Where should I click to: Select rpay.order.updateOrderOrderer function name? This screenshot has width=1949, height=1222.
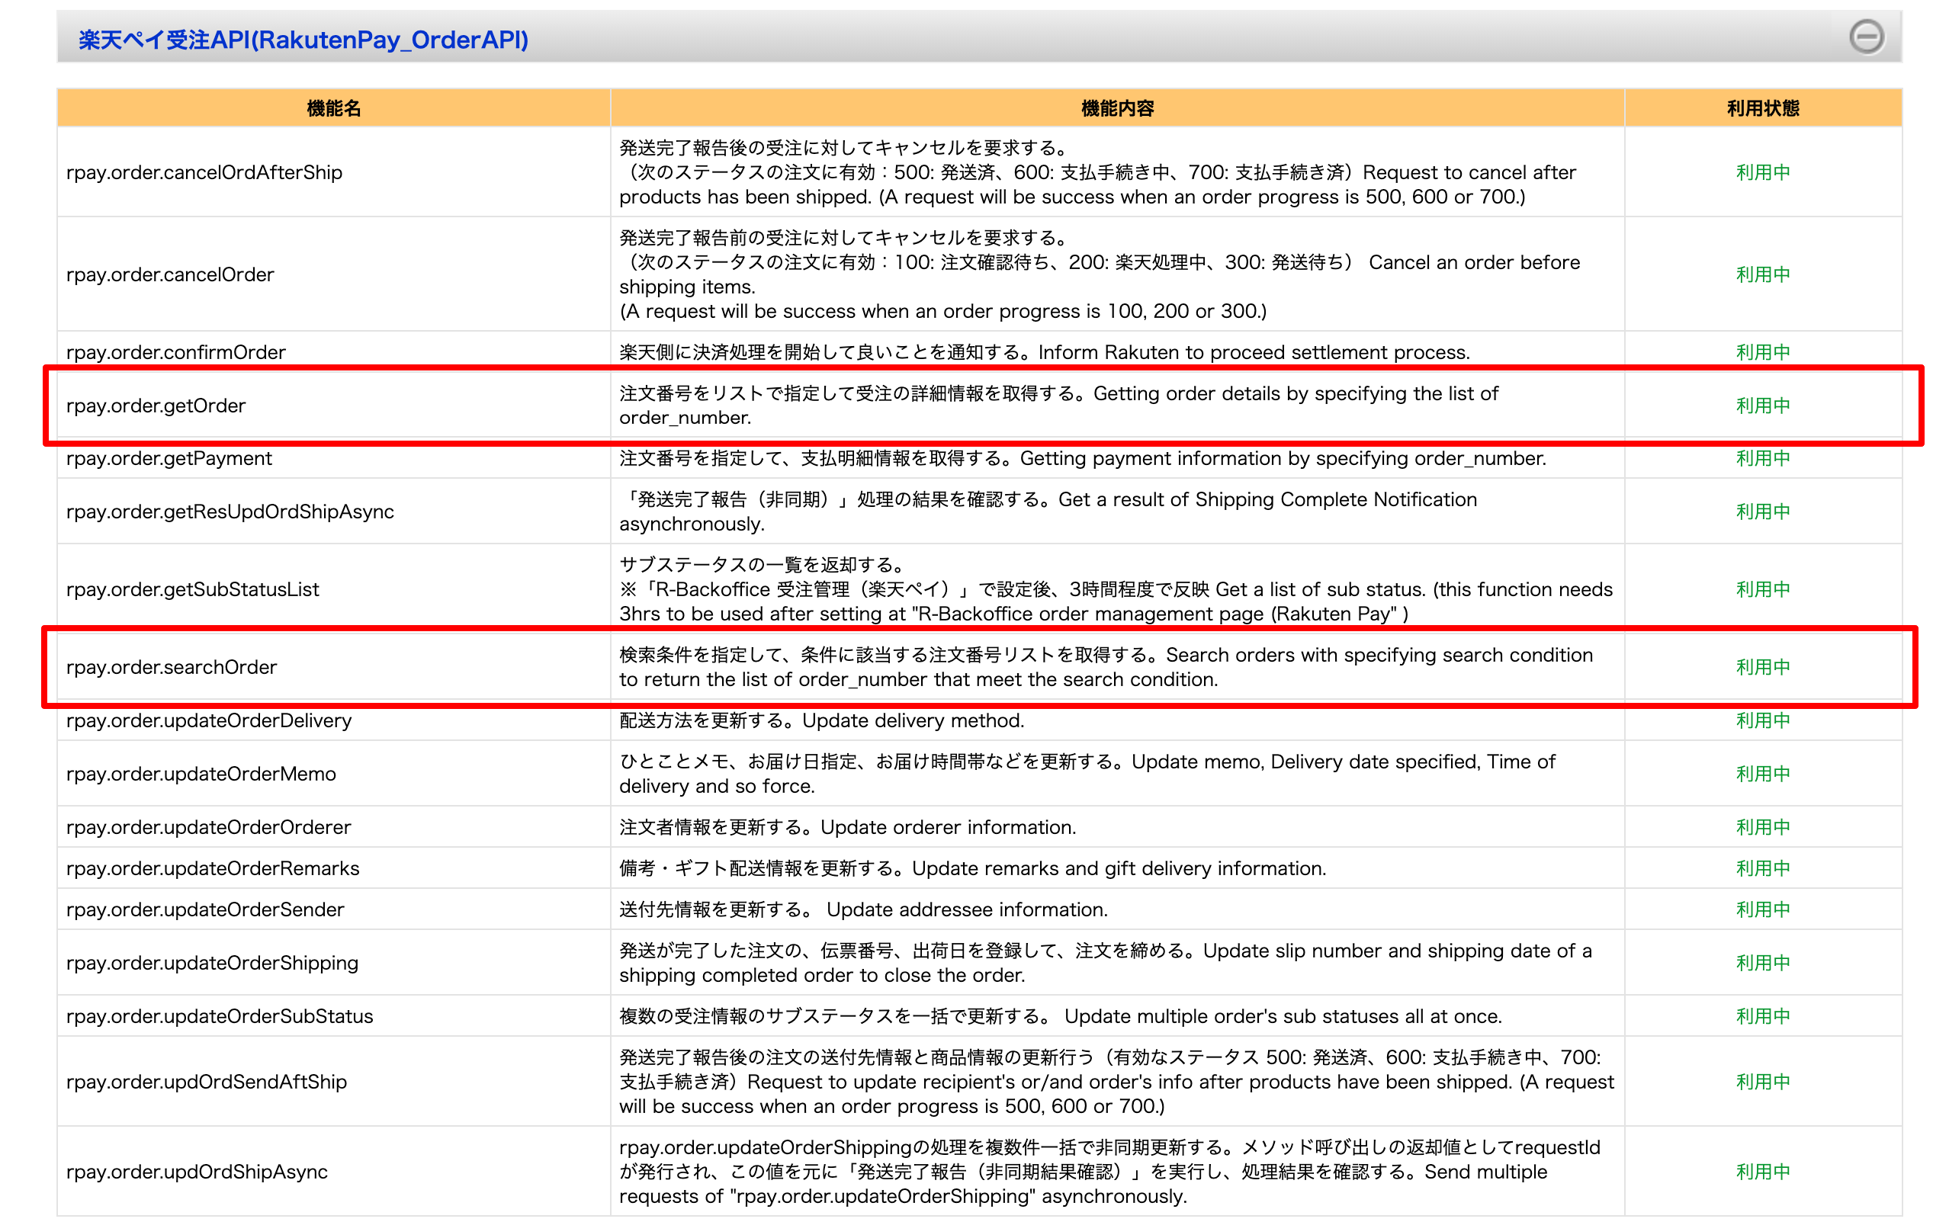(x=207, y=828)
